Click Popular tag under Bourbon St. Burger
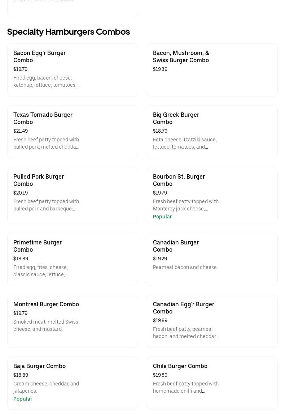This screenshot has height=414, width=290. [162, 217]
